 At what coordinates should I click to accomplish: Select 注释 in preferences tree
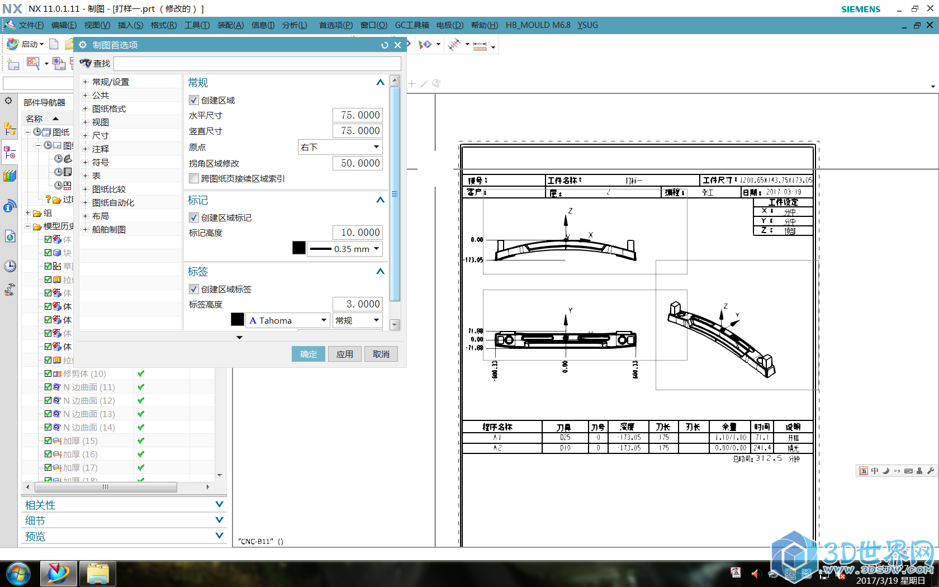pyautogui.click(x=101, y=149)
